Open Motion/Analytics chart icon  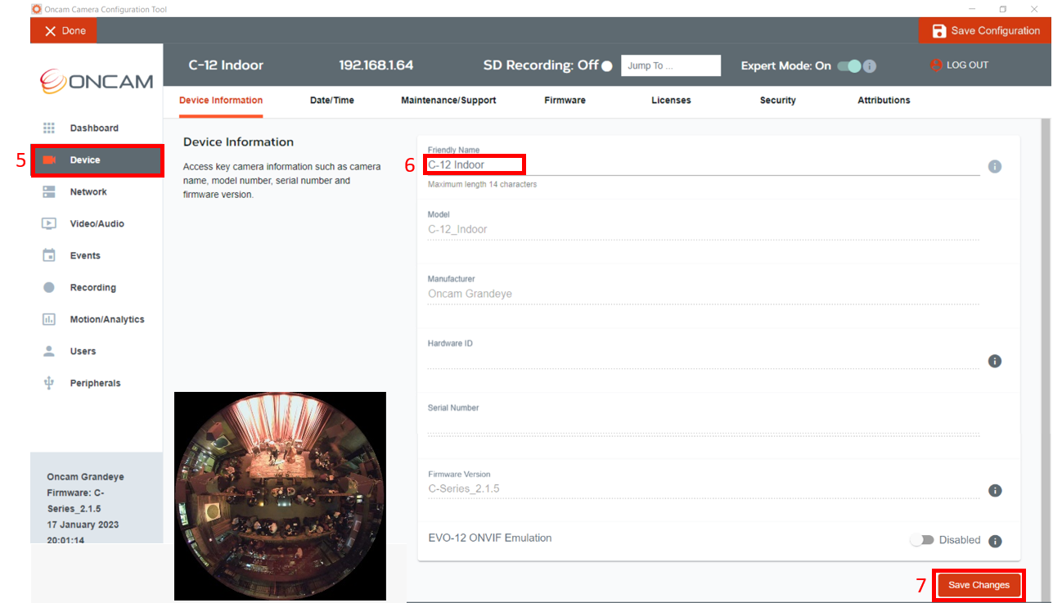[x=49, y=320]
